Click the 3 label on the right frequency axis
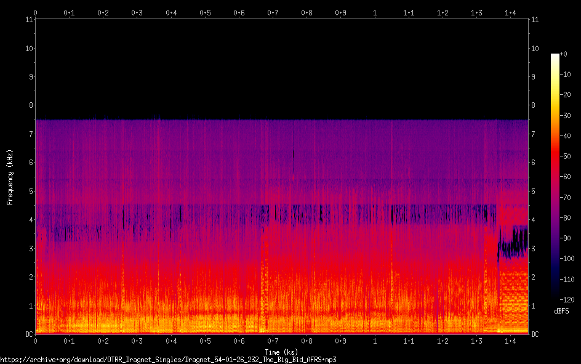 point(534,248)
